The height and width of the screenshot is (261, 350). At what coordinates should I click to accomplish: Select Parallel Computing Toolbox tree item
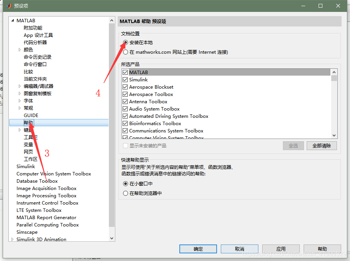point(48,225)
